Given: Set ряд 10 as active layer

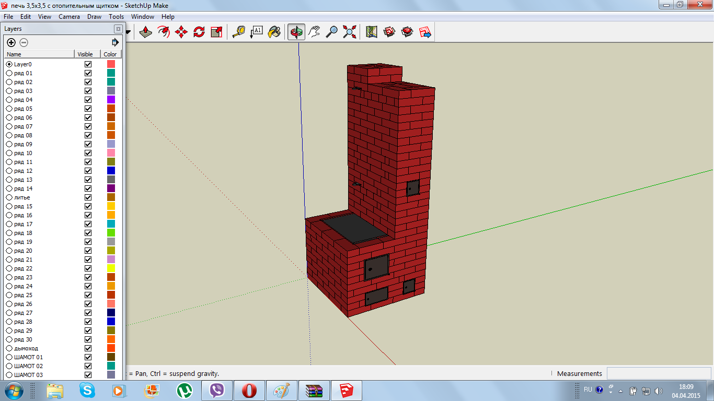Looking at the screenshot, I should [x=9, y=153].
